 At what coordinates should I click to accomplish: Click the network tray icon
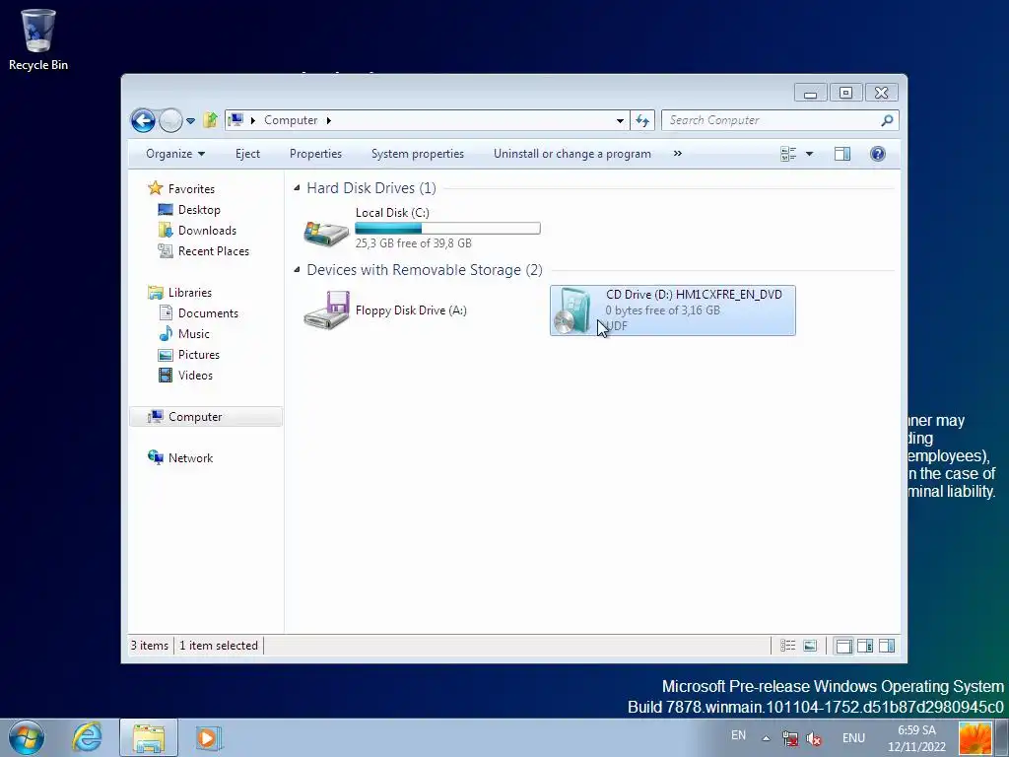click(790, 738)
